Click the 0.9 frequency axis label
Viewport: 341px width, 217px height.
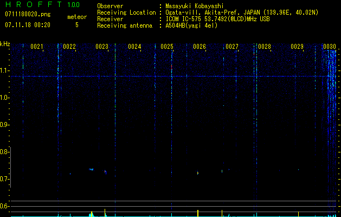(4, 125)
